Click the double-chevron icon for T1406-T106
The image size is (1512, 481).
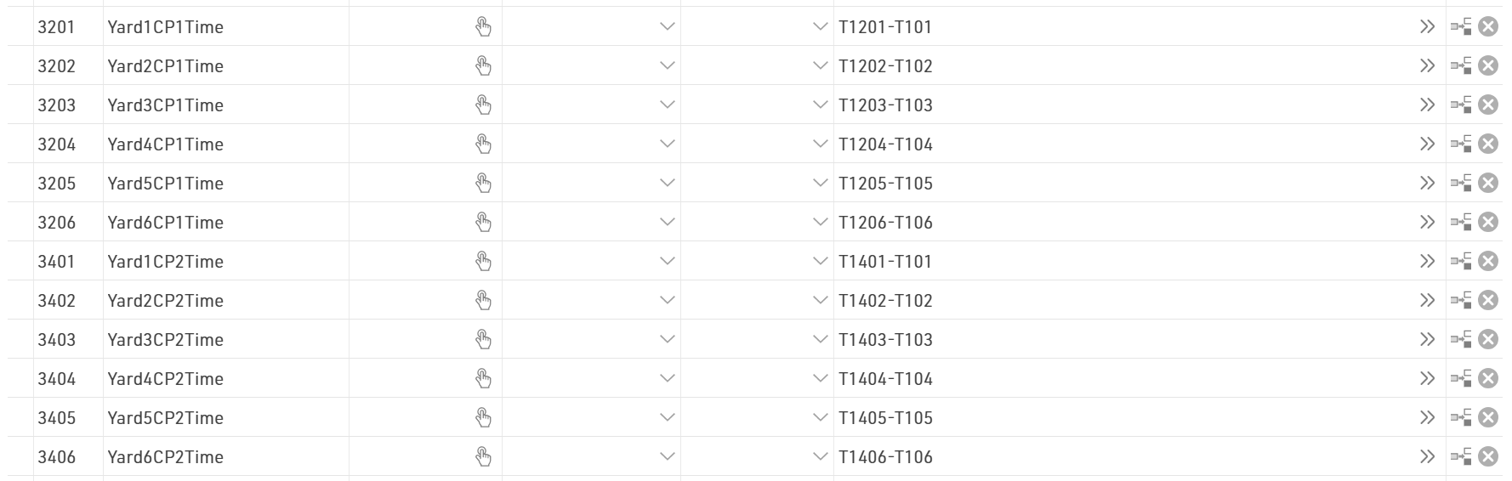coord(1427,457)
